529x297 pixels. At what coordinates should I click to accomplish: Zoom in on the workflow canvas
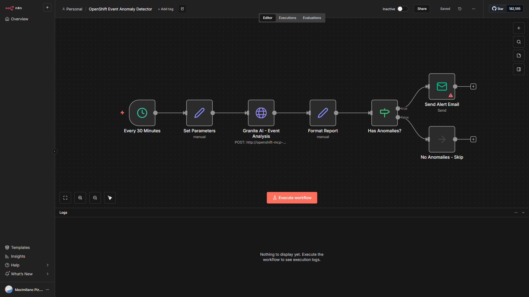[80, 198]
